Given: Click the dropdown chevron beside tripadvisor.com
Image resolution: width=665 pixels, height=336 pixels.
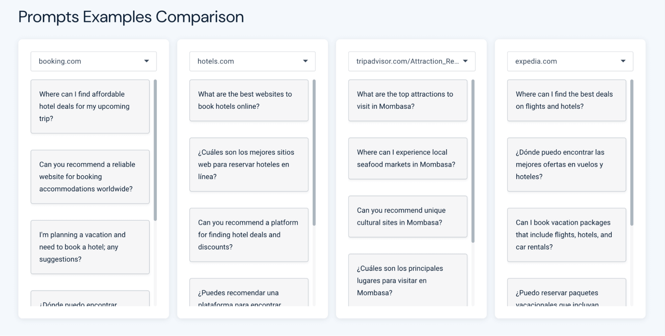Looking at the screenshot, I should point(465,61).
